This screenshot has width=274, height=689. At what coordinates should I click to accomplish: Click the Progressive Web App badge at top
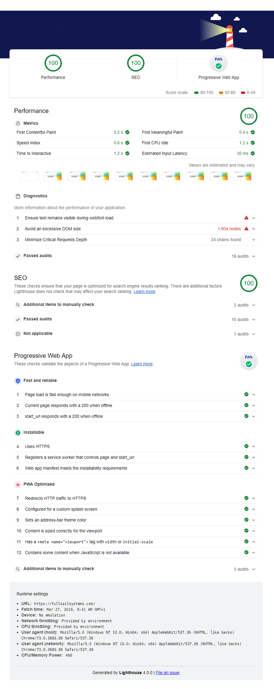pos(218,63)
